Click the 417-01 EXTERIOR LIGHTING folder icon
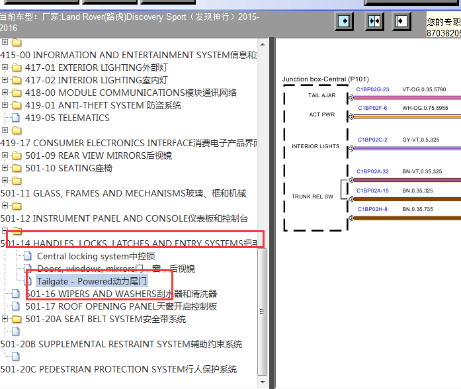461x389 pixels. point(17,67)
